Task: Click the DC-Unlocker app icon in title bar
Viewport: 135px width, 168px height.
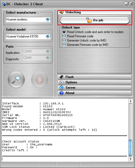Action: pos(3,4)
